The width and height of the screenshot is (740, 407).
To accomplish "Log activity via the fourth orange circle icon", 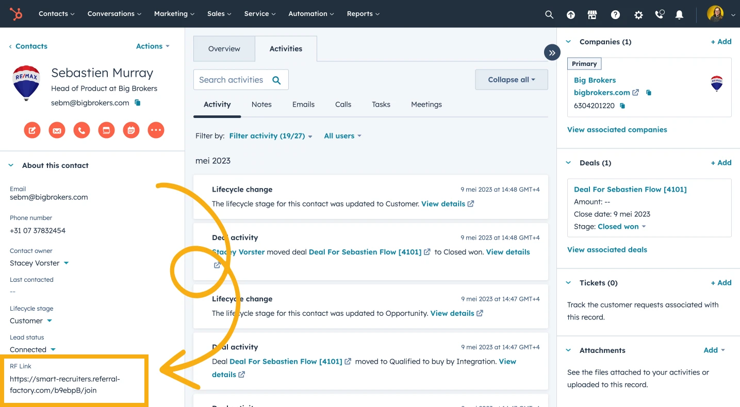I will pos(106,130).
